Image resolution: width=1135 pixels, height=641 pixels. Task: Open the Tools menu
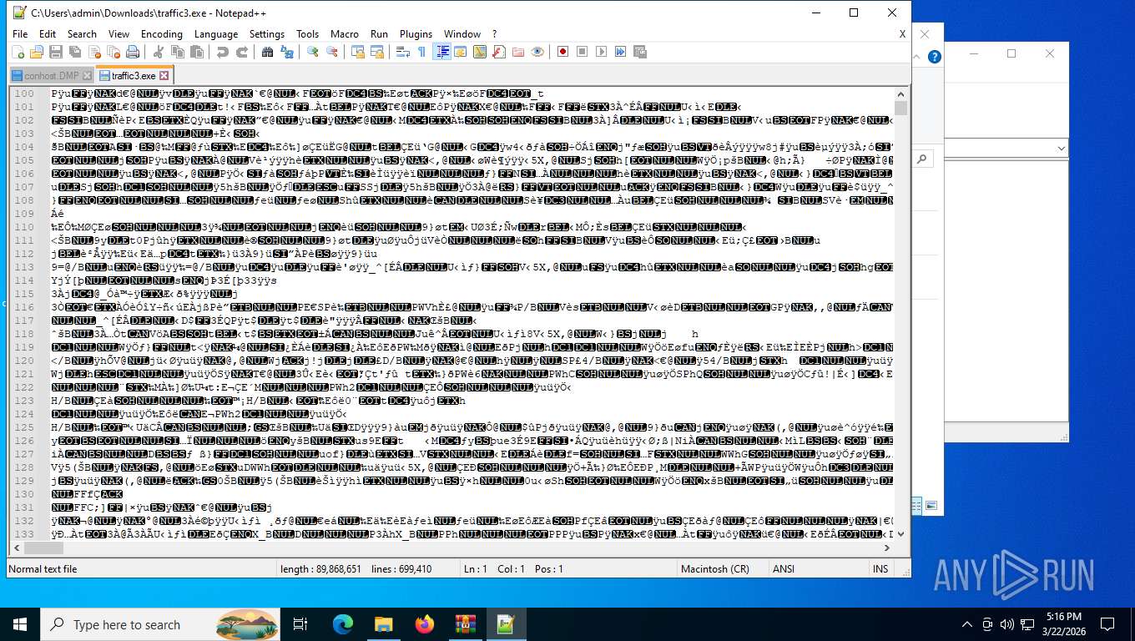point(308,33)
